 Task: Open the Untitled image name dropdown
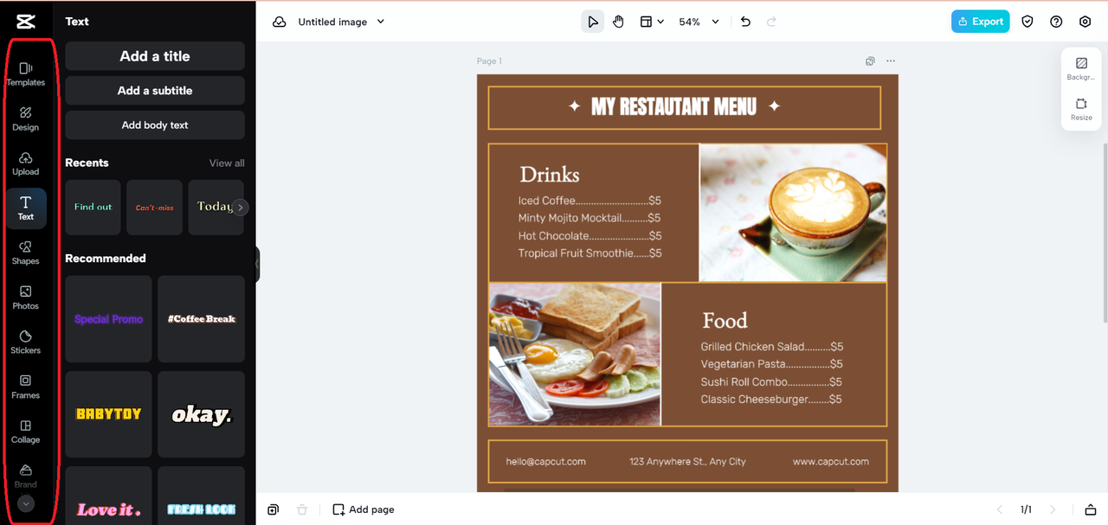[342, 22]
